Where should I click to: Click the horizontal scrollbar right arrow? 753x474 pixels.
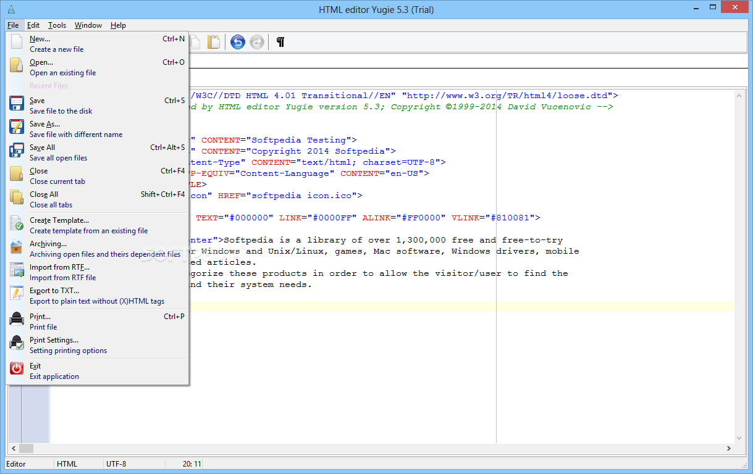(728, 449)
